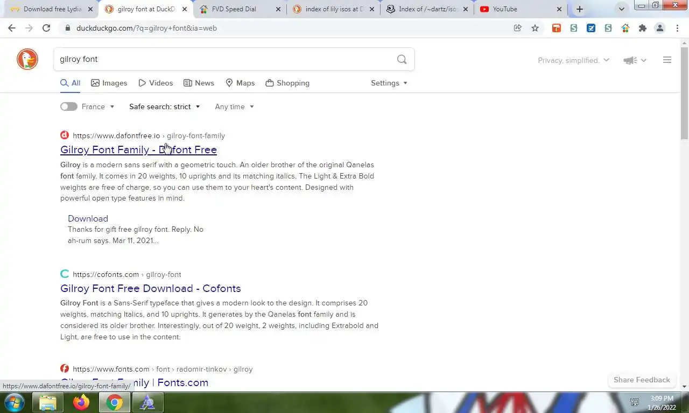
Task: Click the DuckDuckGo logo
Action: (x=27, y=59)
